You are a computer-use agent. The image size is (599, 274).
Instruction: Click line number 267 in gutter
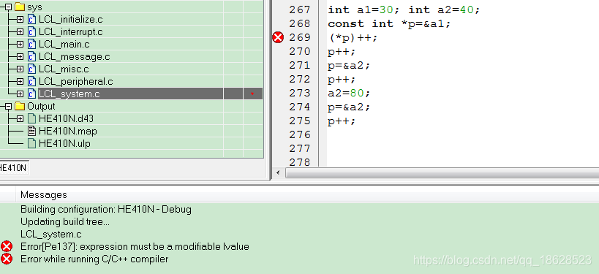(300, 10)
